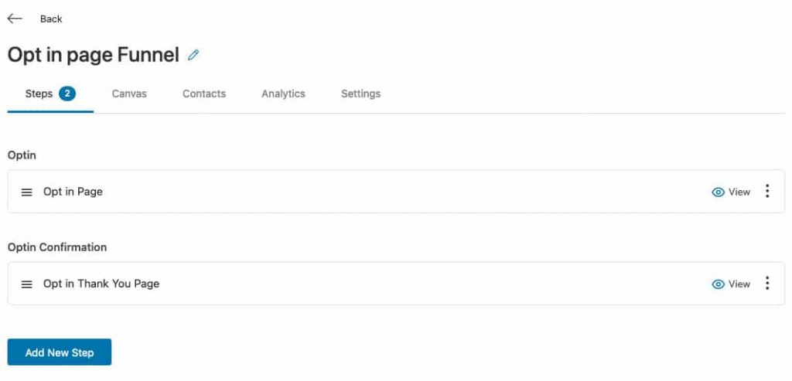Click drag handle of Opt in Page

(x=27, y=192)
